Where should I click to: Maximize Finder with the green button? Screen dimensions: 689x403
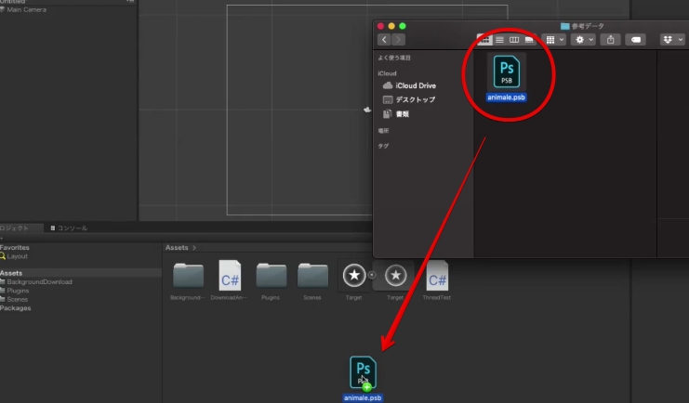pos(402,26)
